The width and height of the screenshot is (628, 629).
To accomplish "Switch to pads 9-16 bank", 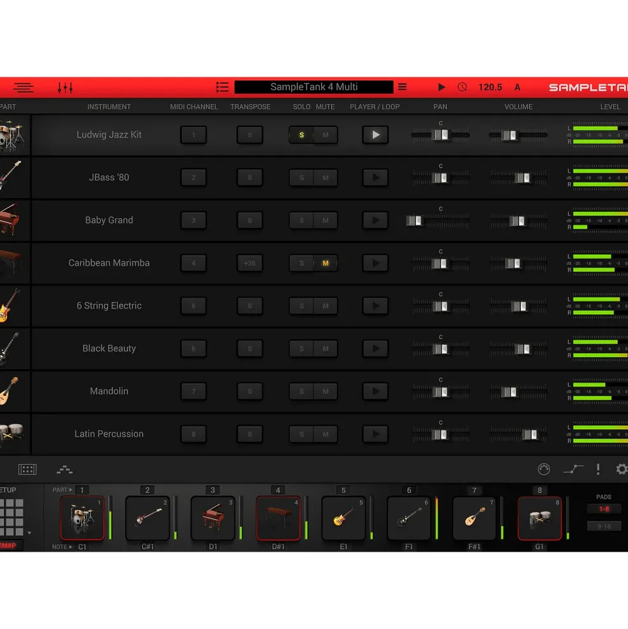I will [x=604, y=526].
